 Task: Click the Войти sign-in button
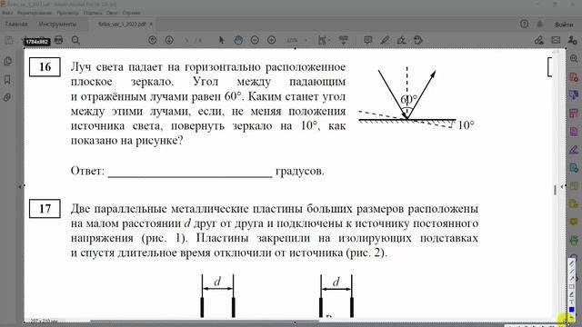click(564, 25)
